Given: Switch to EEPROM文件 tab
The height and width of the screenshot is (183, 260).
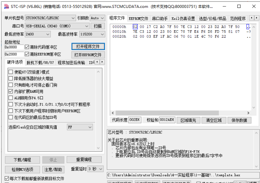Looking at the screenshot, I should [x=138, y=18].
